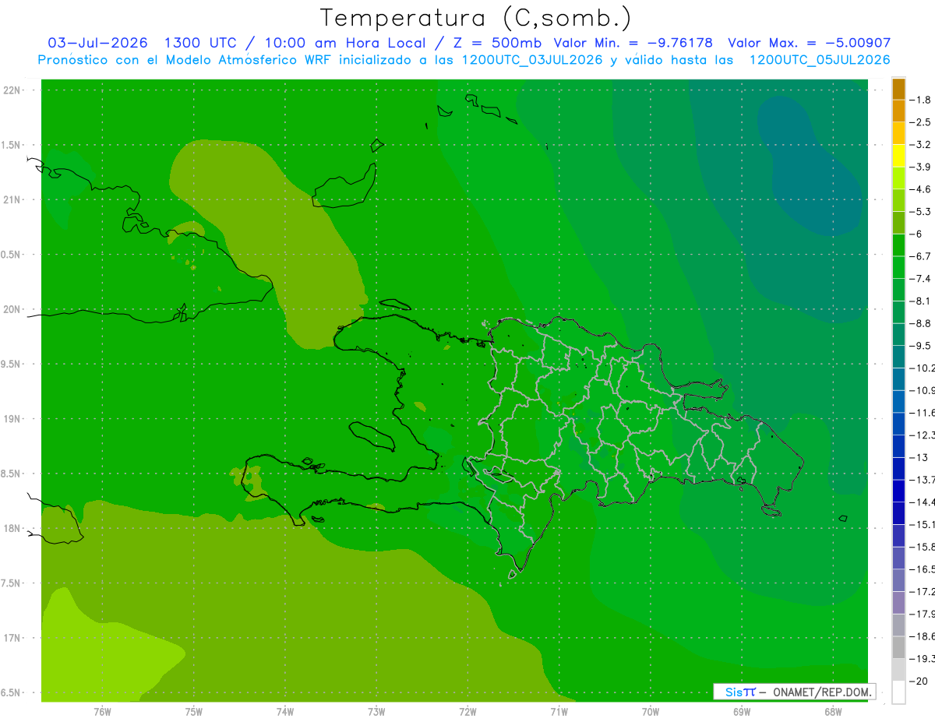
Task: Click the '-5.3' legend value
Action: pos(921,212)
